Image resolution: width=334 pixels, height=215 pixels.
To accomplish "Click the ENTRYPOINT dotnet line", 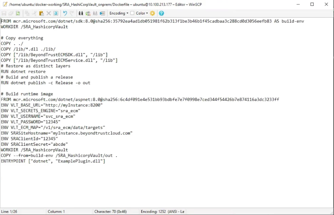I will click(53, 161).
